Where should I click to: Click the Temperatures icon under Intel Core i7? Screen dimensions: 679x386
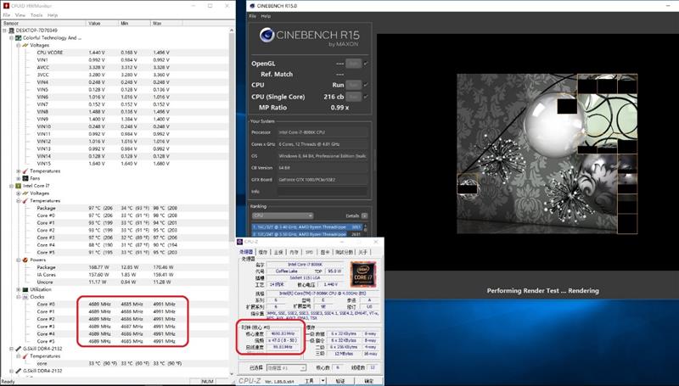[25, 201]
